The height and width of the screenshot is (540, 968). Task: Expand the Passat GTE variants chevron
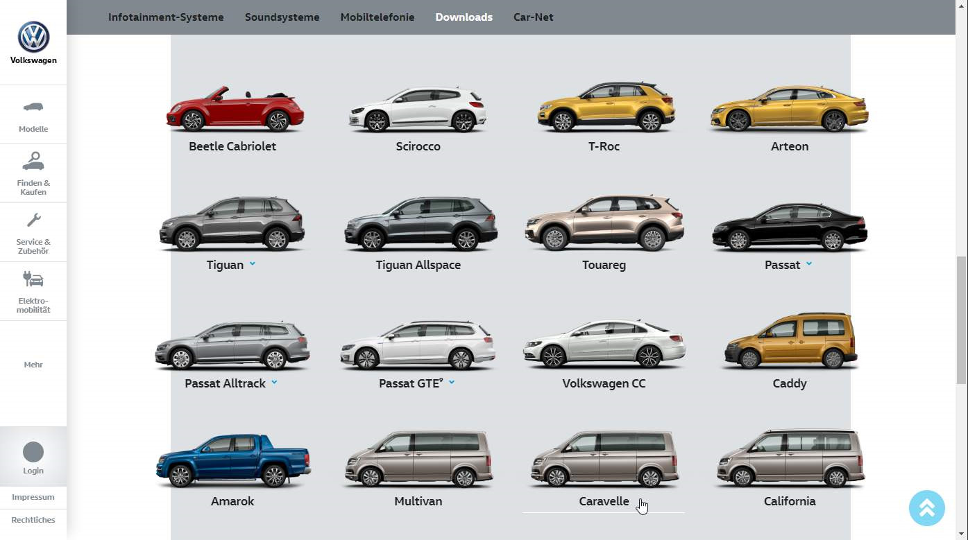(452, 382)
